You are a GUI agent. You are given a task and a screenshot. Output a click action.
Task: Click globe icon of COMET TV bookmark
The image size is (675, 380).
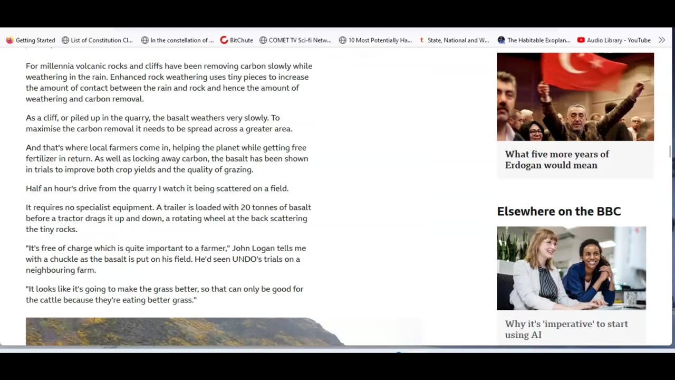click(x=263, y=40)
